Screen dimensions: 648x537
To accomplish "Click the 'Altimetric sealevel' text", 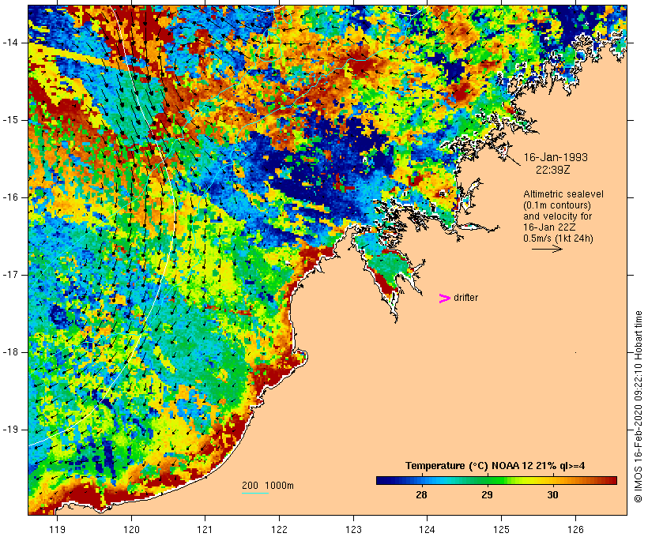I will click(563, 194).
